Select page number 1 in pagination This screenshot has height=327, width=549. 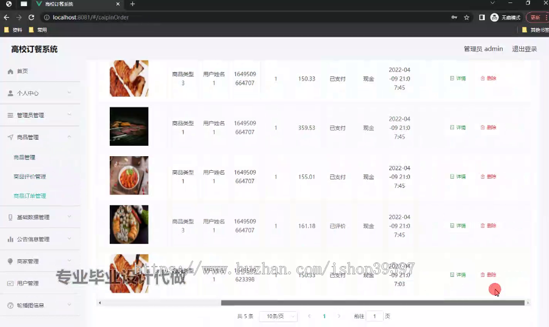[x=325, y=316]
